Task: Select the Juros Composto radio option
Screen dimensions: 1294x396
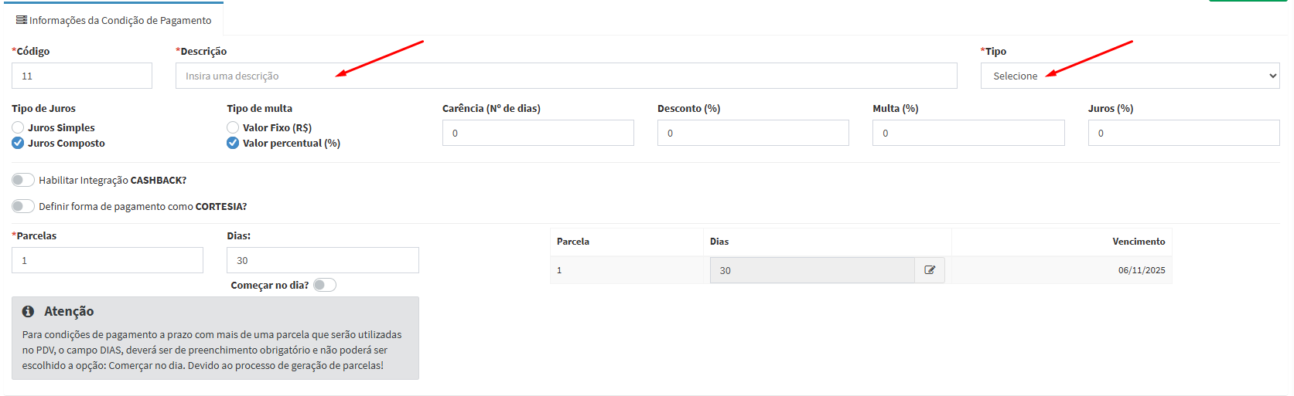Action: (18, 143)
